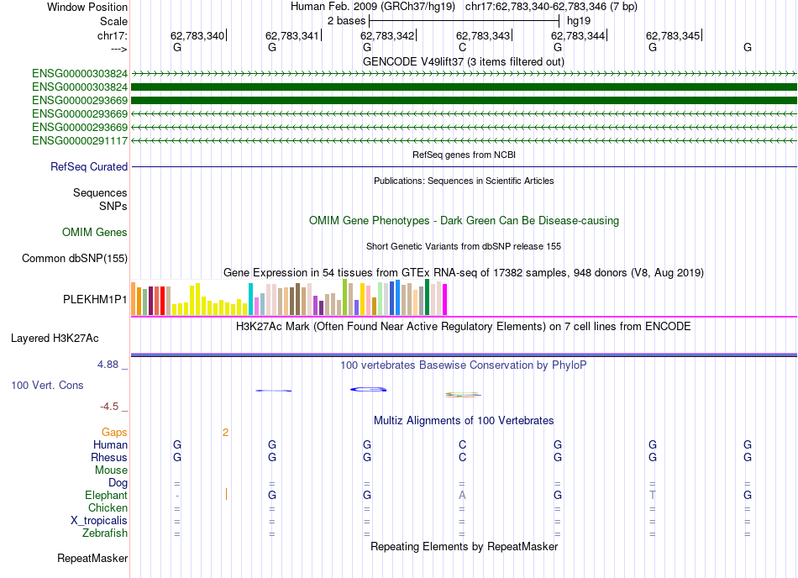
Task: Click the Sequences track label
Action: click(x=100, y=193)
